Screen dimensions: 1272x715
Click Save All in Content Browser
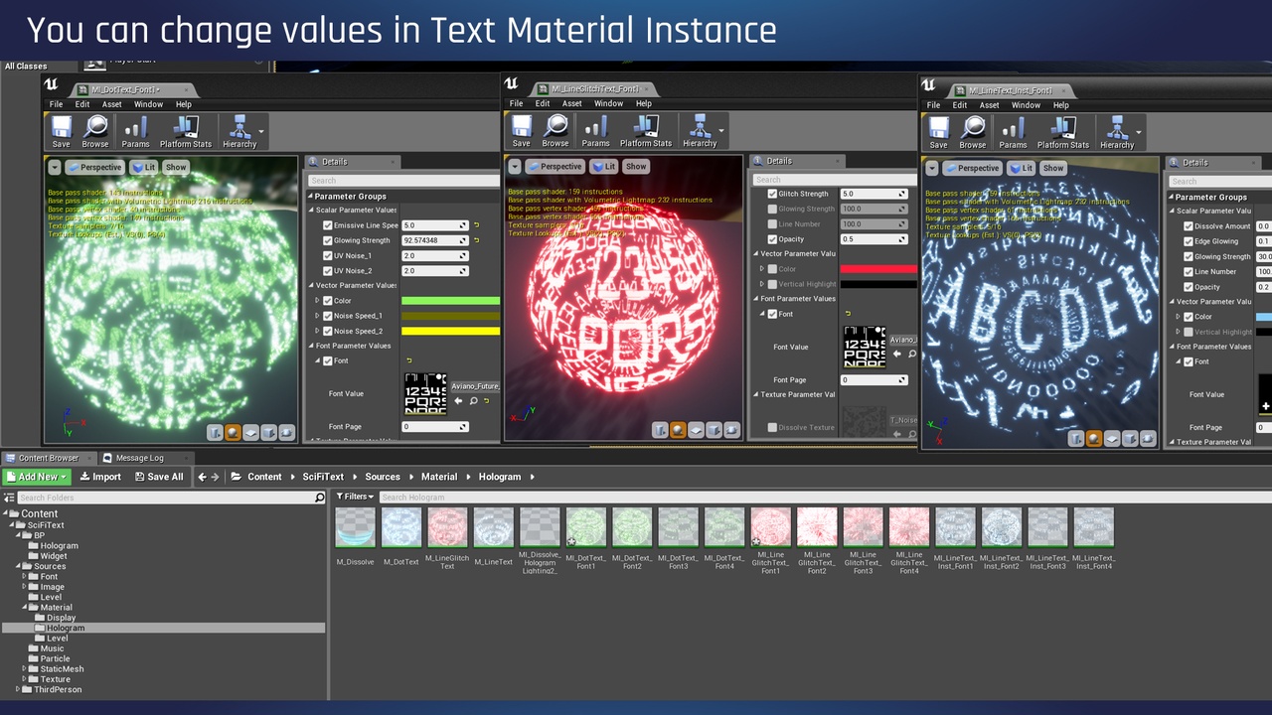click(x=158, y=477)
